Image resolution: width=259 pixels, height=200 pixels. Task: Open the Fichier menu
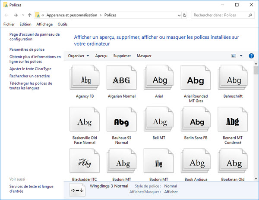point(9,25)
